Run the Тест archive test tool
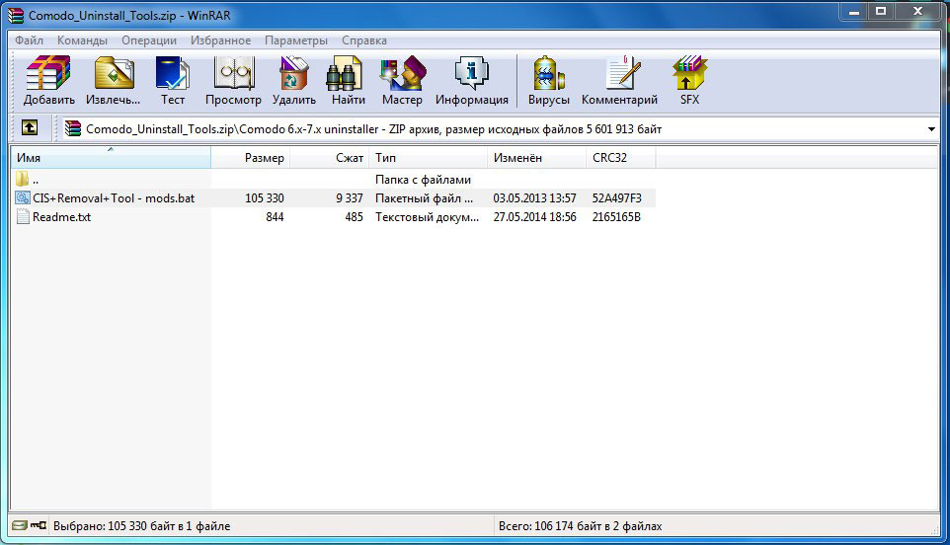 (x=173, y=81)
